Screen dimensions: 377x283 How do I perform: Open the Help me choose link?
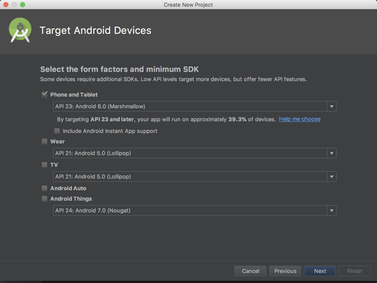pos(299,119)
